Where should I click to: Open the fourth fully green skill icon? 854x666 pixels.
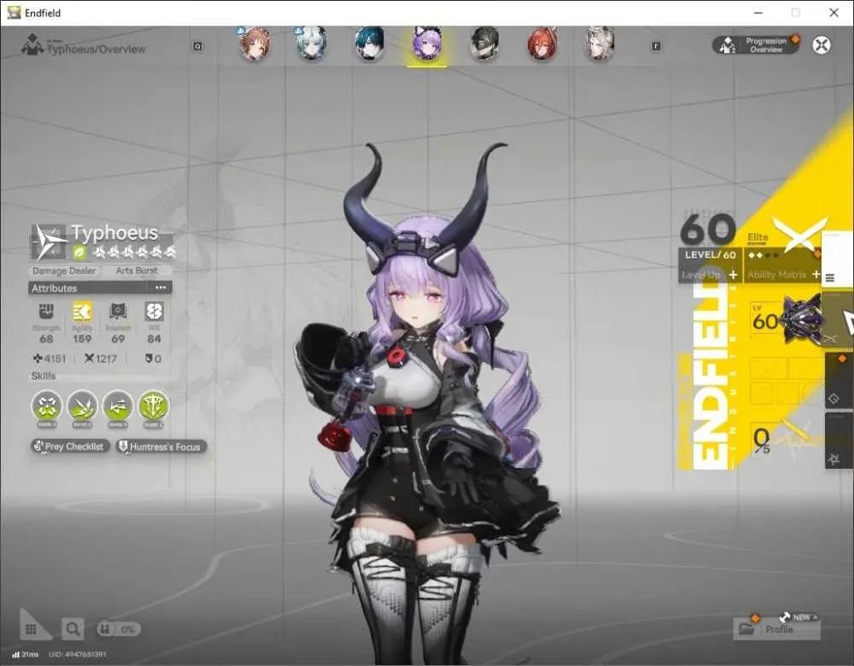[x=154, y=406]
